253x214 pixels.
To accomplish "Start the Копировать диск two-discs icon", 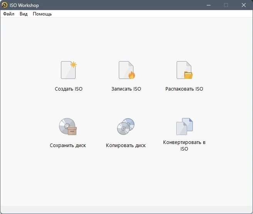I will (x=126, y=127).
